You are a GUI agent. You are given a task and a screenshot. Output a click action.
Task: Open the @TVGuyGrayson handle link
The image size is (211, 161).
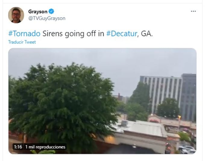pos(47,18)
